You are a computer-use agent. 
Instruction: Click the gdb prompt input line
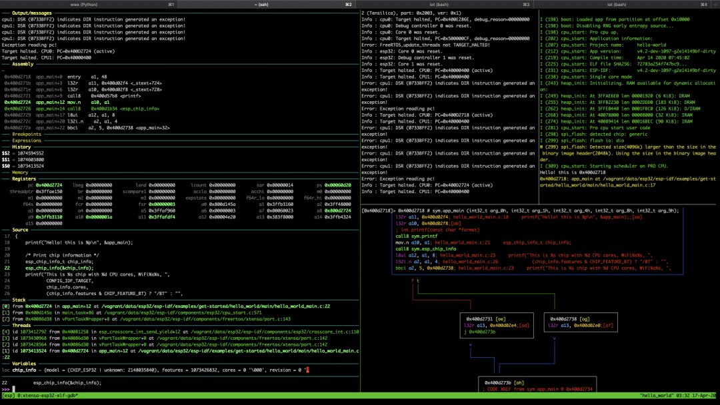tap(67, 389)
